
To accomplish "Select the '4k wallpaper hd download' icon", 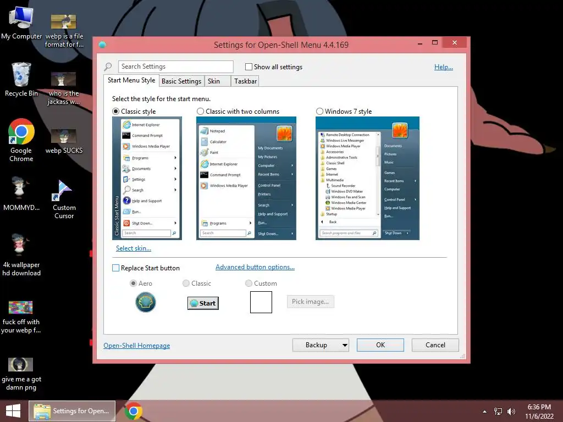I will tap(21, 255).
